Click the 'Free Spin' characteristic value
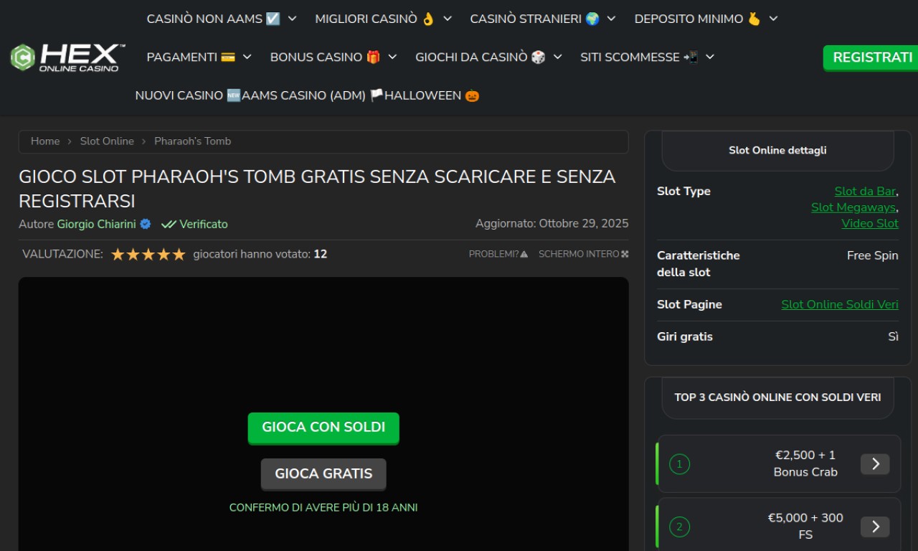This screenshot has width=918, height=551. (873, 255)
